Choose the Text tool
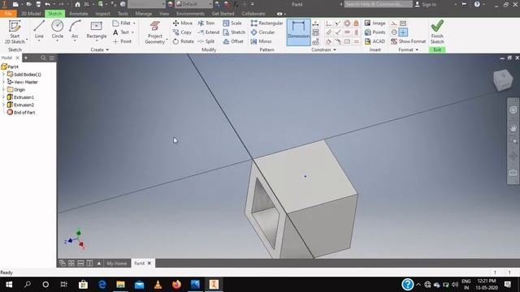Image resolution: width=520 pixels, height=292 pixels. [123, 32]
